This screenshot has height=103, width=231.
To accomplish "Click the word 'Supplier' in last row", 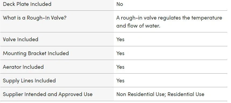I will (13, 94).
